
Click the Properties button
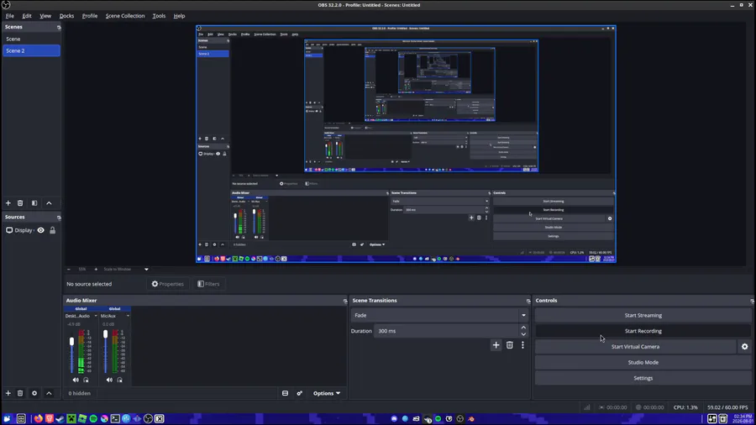(x=168, y=284)
